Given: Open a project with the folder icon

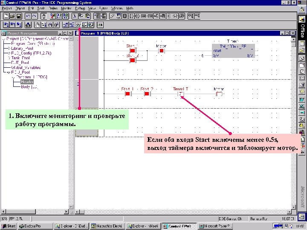Looking at the screenshot, I should coord(12,16).
